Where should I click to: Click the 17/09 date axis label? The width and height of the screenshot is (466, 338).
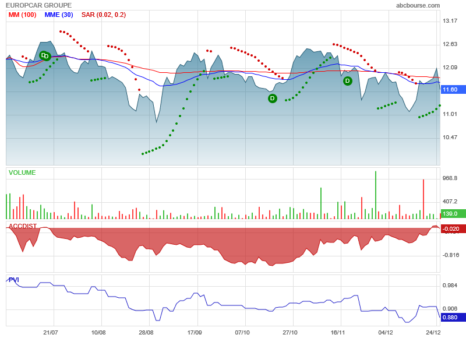[195, 332]
